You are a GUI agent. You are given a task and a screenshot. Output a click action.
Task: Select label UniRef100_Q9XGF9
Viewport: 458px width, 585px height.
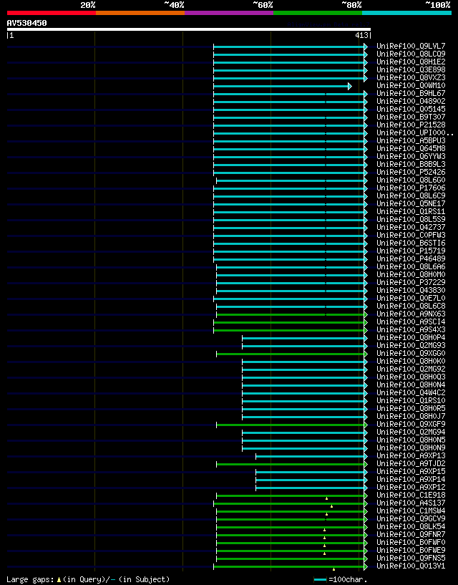[411, 424]
